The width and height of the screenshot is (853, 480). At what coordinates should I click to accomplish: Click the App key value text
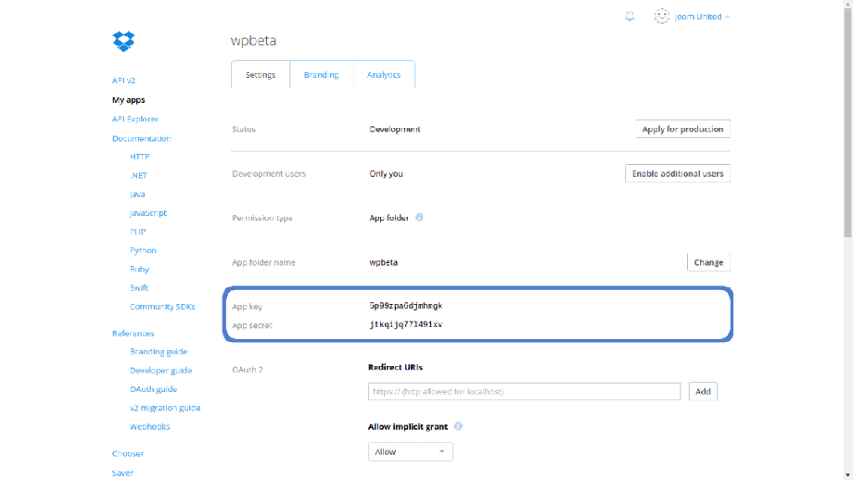click(406, 306)
